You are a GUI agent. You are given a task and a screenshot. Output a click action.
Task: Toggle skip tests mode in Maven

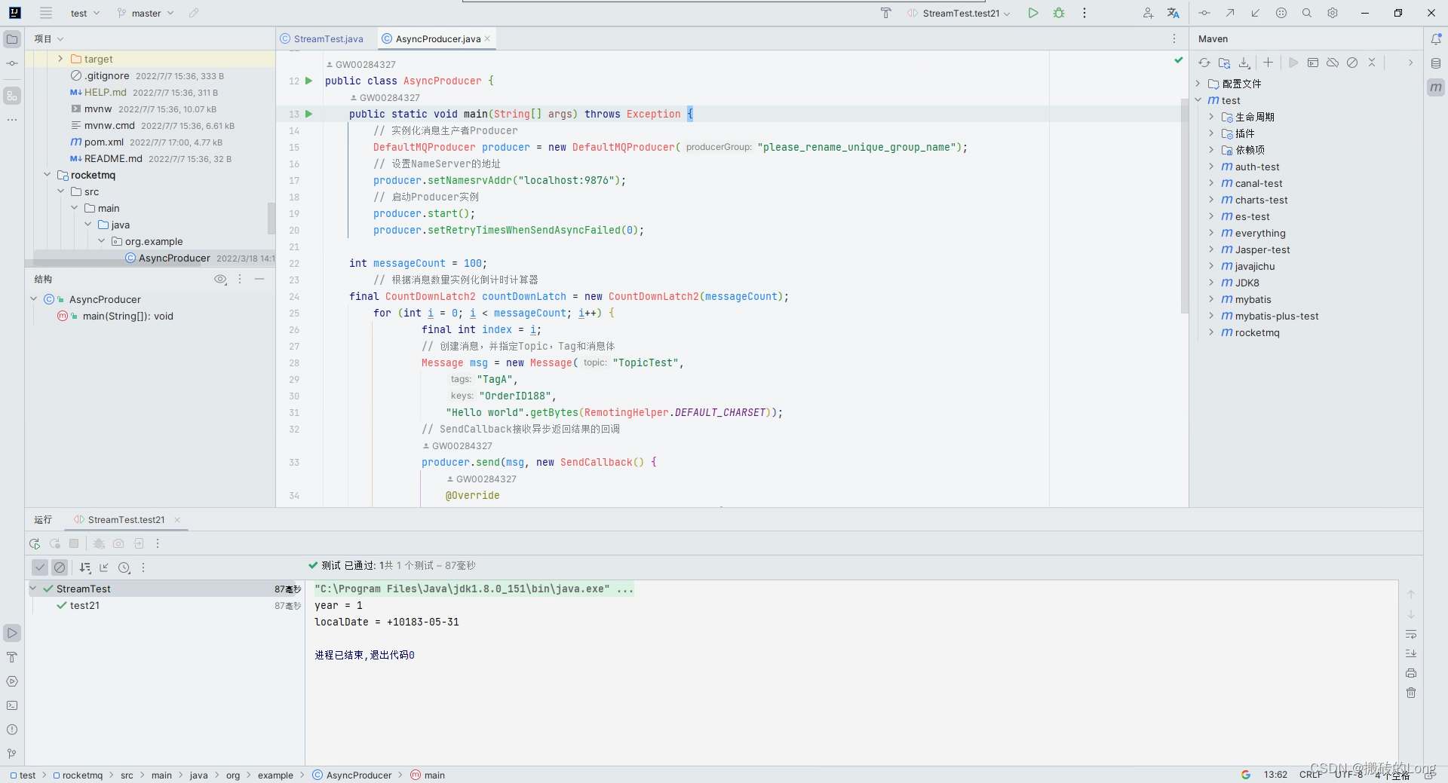coord(1352,63)
